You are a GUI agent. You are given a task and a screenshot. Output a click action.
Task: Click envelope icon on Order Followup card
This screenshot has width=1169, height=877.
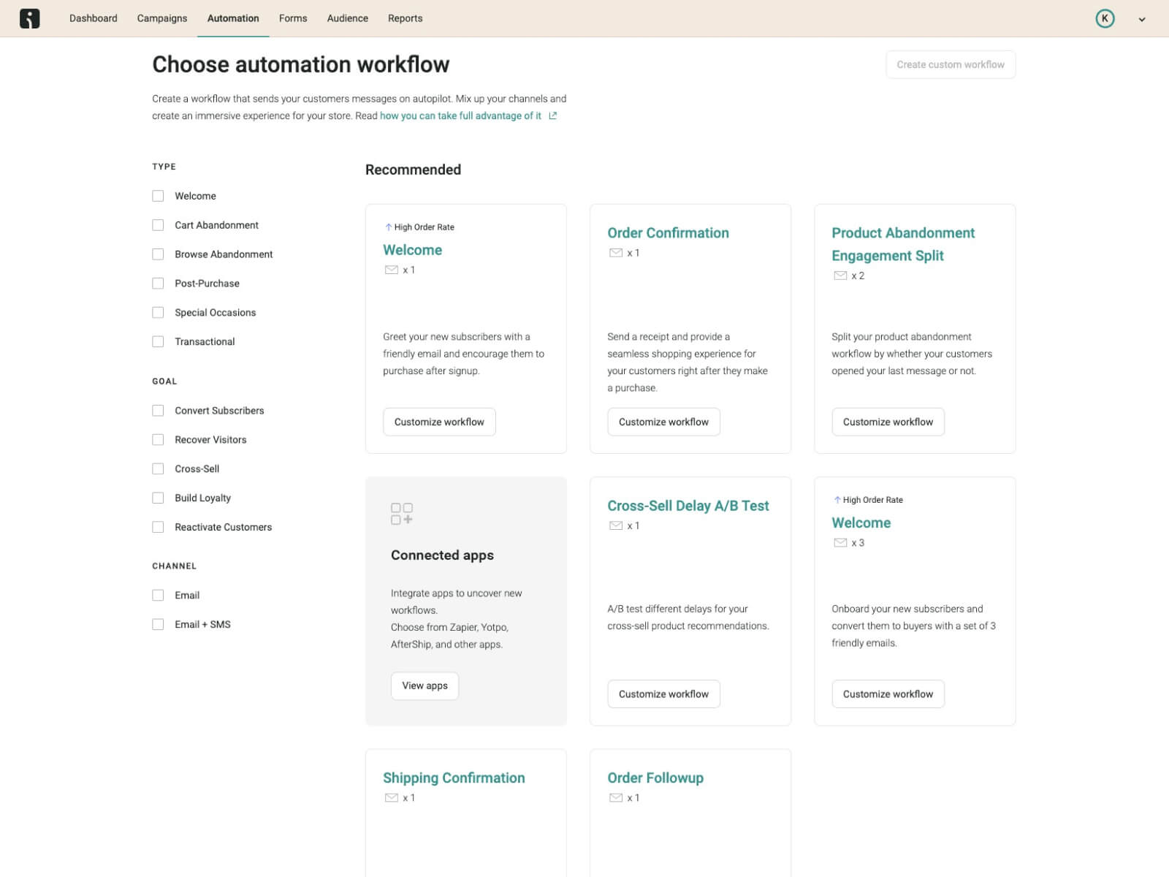click(616, 798)
